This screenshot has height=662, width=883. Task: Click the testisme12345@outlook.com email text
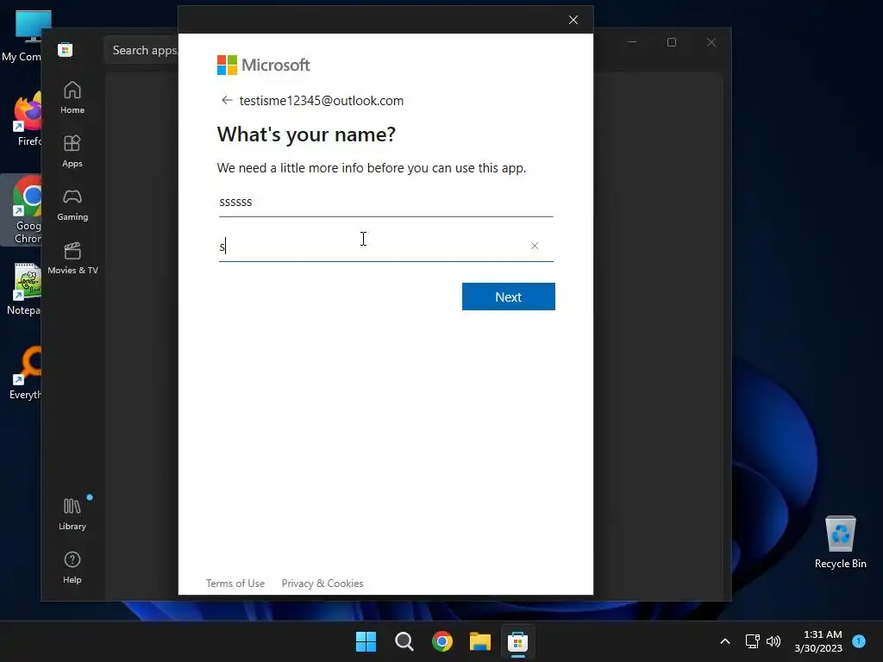(x=322, y=101)
